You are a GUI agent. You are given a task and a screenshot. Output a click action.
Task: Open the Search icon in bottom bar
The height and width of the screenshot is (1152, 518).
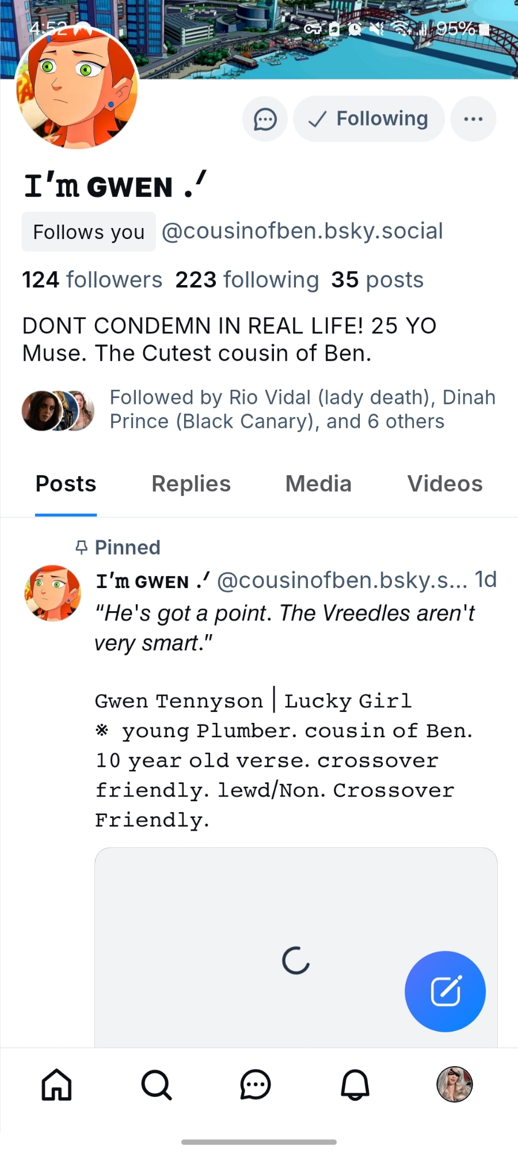[156, 1085]
